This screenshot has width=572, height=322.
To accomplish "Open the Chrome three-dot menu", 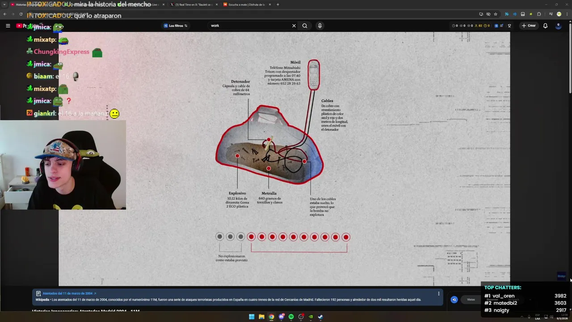I will tap(566, 14).
